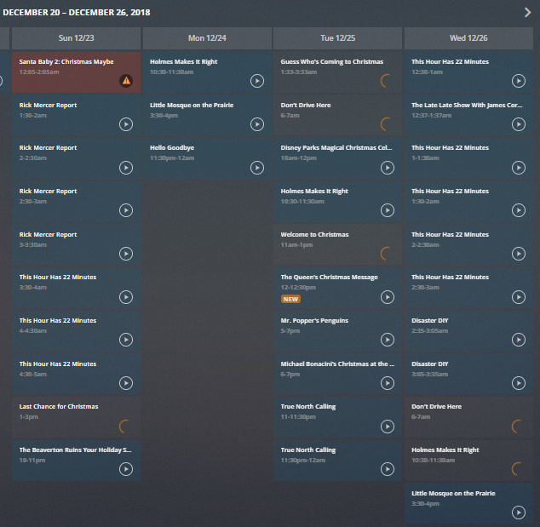Play Tuesday Holmes Makes It Right recording
The width and height of the screenshot is (540, 527).
[388, 210]
